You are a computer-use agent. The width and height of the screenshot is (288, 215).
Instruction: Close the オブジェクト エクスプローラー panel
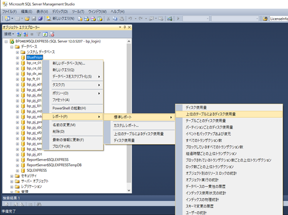[130, 27]
